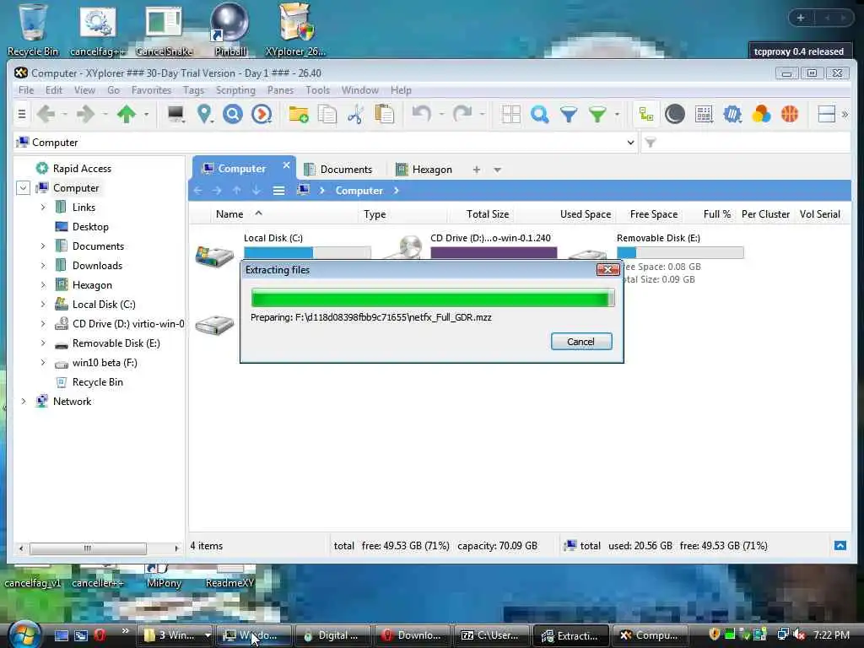
Task: Open the hamburger menu at toolbar start
Action: pos(21,114)
